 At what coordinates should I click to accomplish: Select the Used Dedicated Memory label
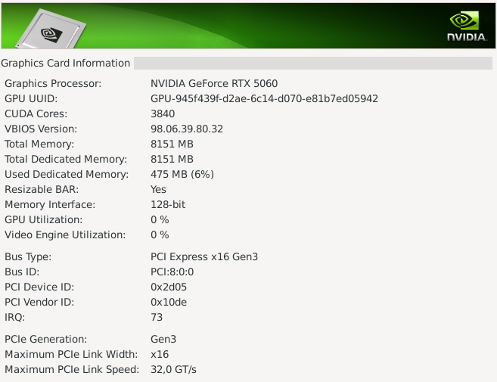coord(67,174)
